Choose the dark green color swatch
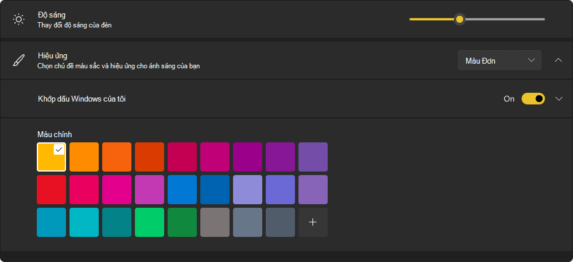 pyautogui.click(x=182, y=222)
